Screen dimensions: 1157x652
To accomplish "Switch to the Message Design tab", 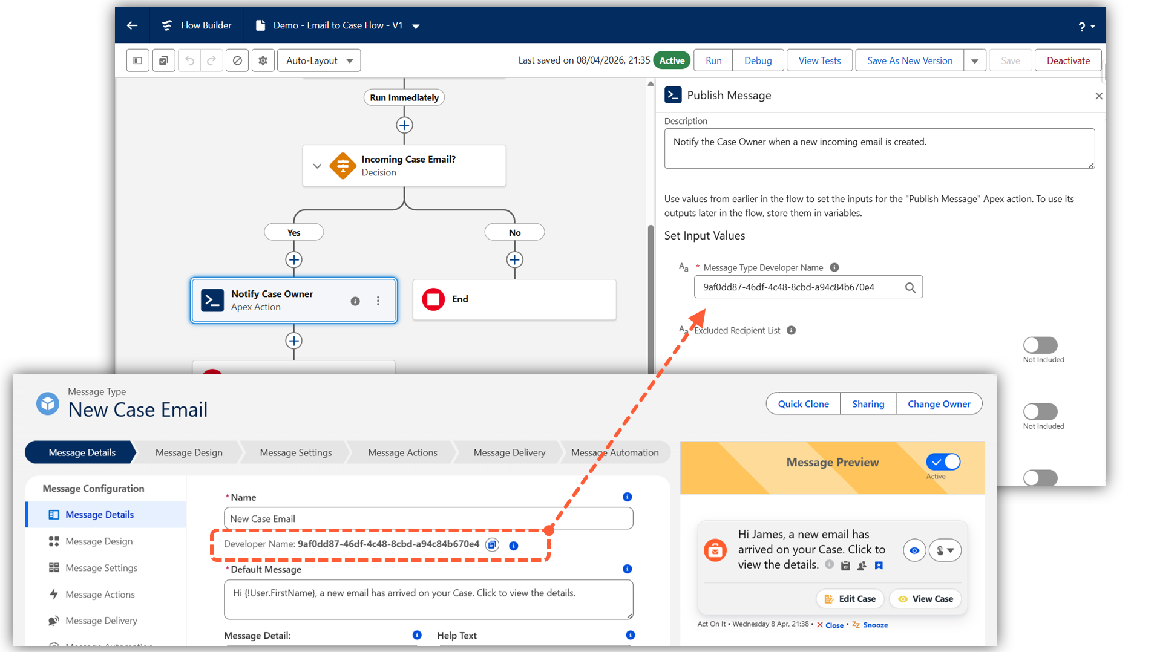I will pyautogui.click(x=189, y=452).
